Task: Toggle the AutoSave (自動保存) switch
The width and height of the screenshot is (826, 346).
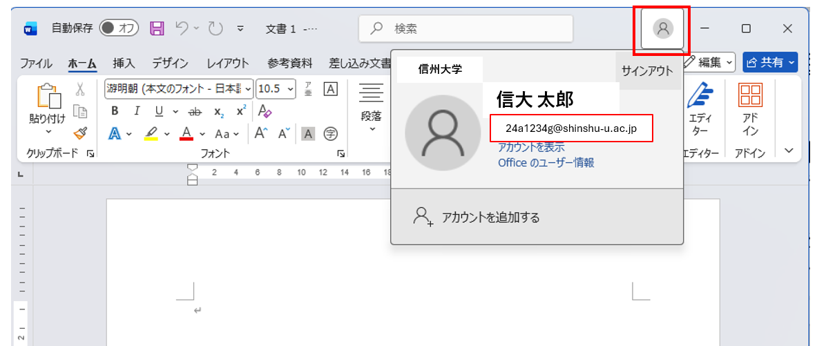Action: click(119, 28)
